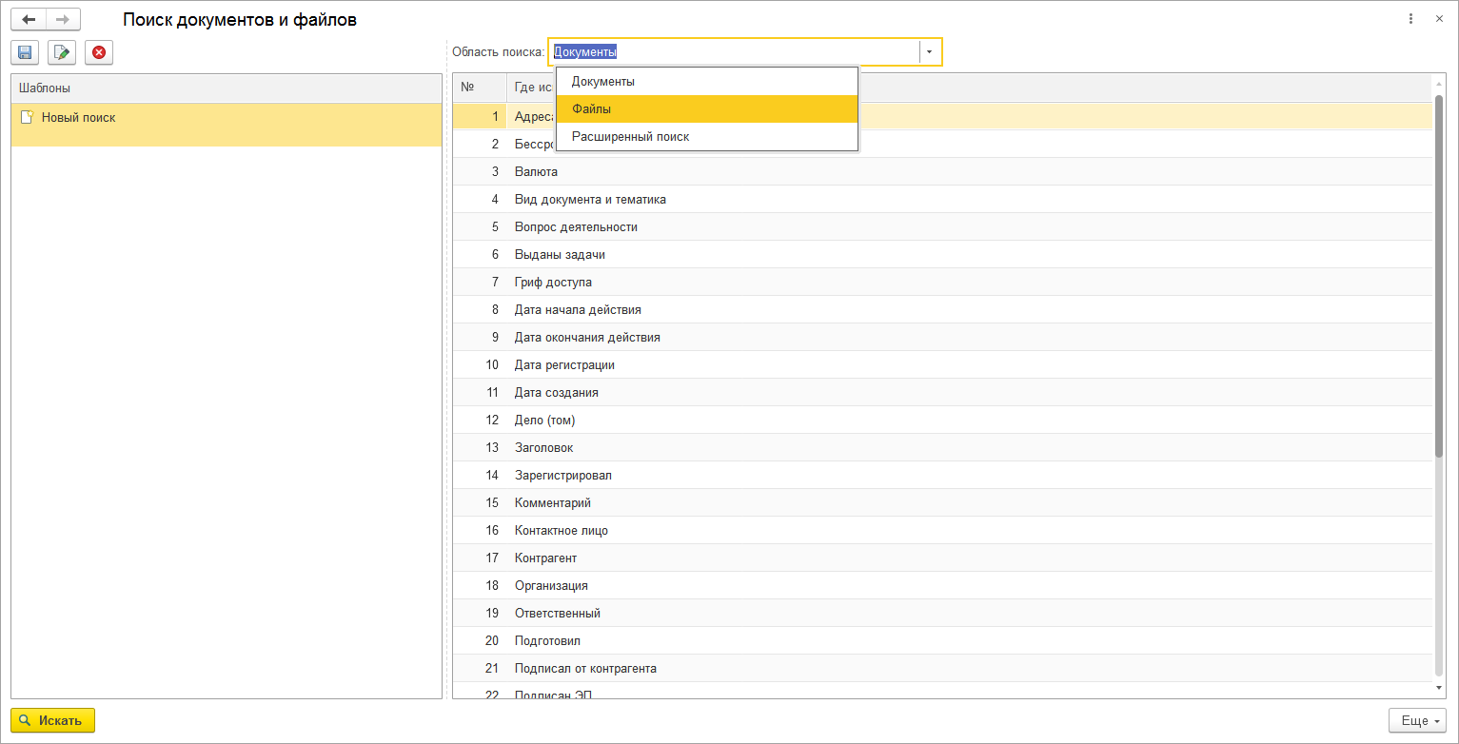The height and width of the screenshot is (744, 1459).
Task: Open the three-dot window menu
Action: point(1410,19)
